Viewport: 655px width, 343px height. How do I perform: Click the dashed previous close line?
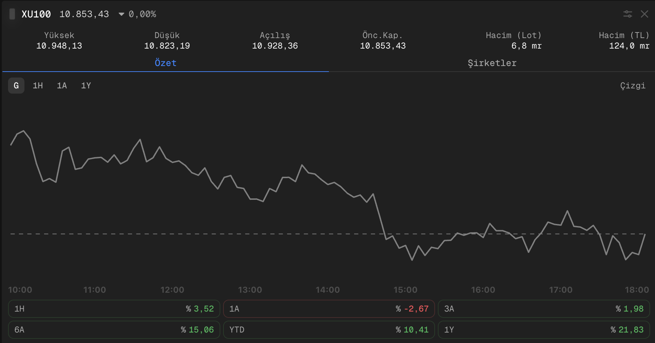[209, 234]
